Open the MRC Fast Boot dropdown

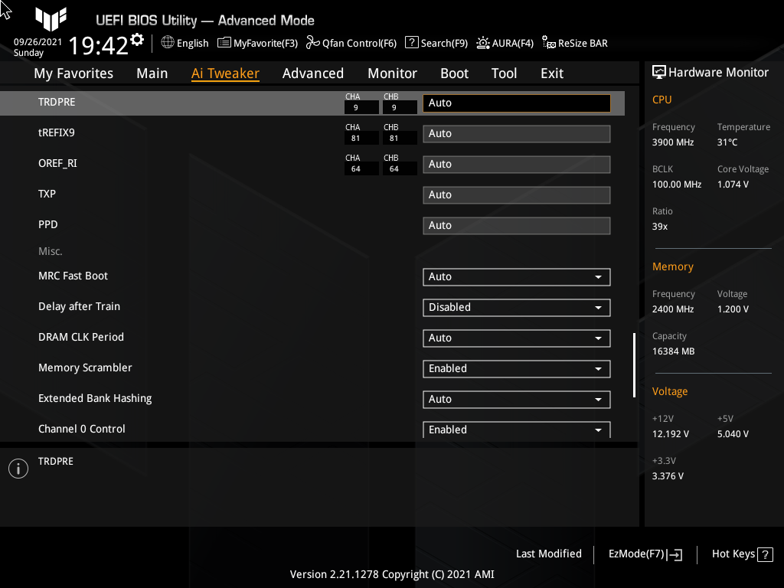(x=516, y=276)
